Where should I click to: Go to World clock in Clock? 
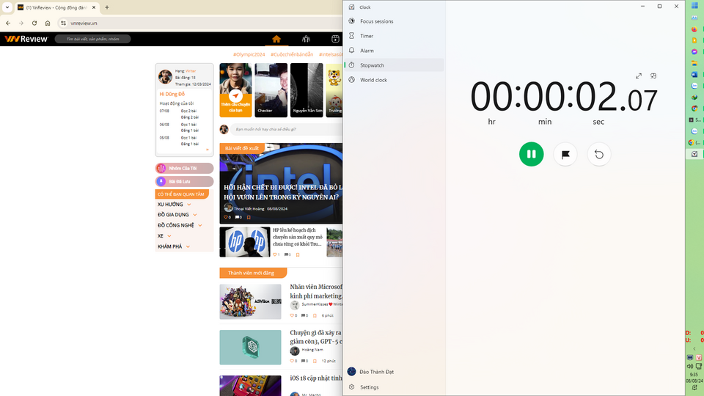(395, 80)
